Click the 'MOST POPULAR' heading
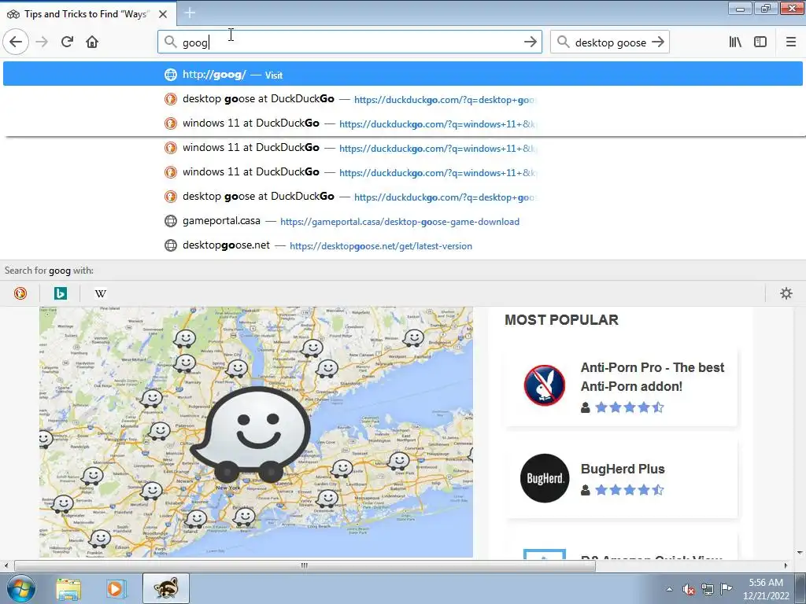Image resolution: width=806 pixels, height=604 pixels. coord(561,319)
